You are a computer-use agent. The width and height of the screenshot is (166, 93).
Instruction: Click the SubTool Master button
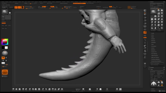coord(78,90)
